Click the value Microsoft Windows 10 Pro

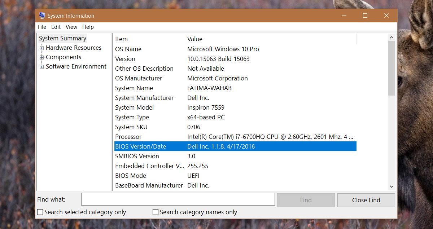223,49
